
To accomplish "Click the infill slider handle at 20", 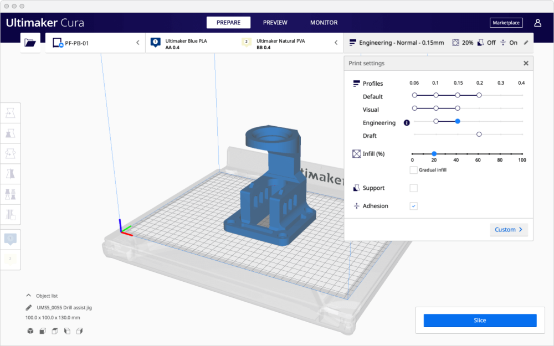I will pos(434,154).
